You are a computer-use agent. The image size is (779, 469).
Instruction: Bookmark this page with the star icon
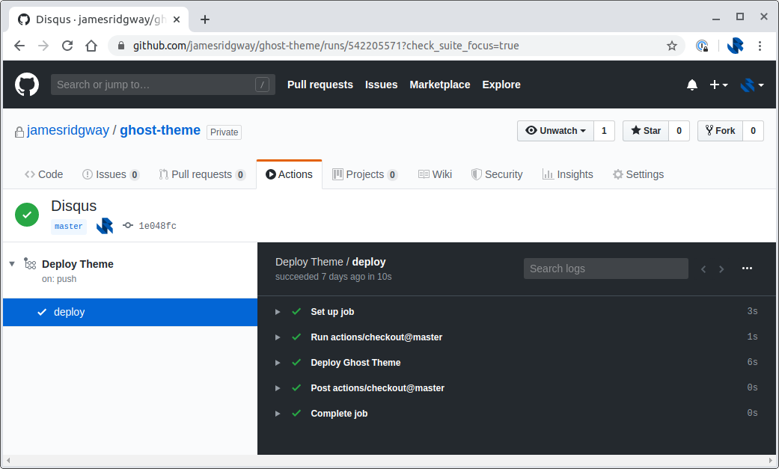click(672, 46)
